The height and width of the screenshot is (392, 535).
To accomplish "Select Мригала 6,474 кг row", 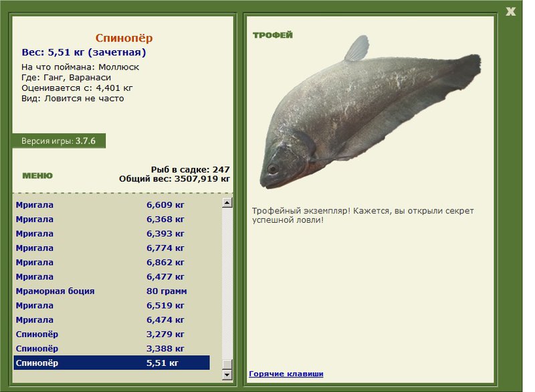I will coord(112,320).
